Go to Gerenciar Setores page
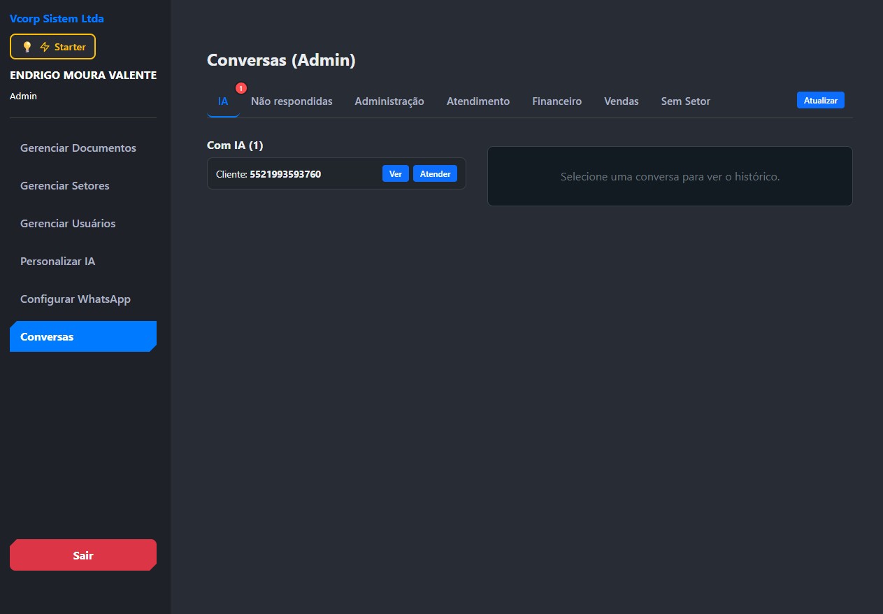This screenshot has height=614, width=883. [x=83, y=186]
